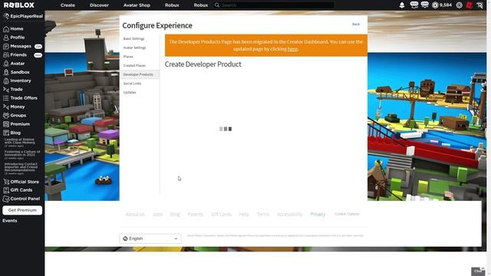Open the Gift Cards footer link
The image size is (491, 276).
(x=221, y=215)
